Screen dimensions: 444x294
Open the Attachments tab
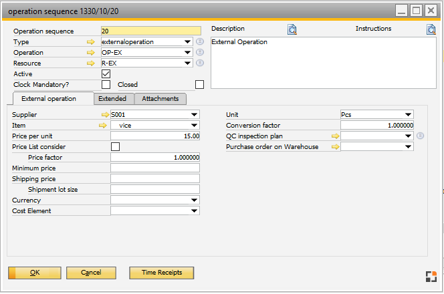(160, 99)
